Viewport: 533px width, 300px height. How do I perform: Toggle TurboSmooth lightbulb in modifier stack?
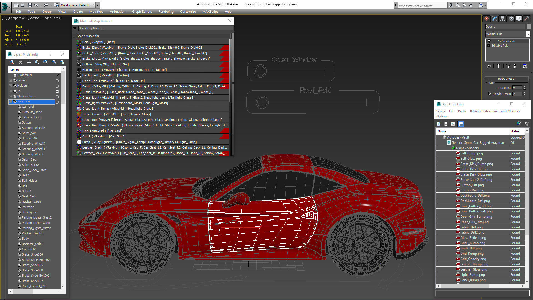tap(489, 41)
